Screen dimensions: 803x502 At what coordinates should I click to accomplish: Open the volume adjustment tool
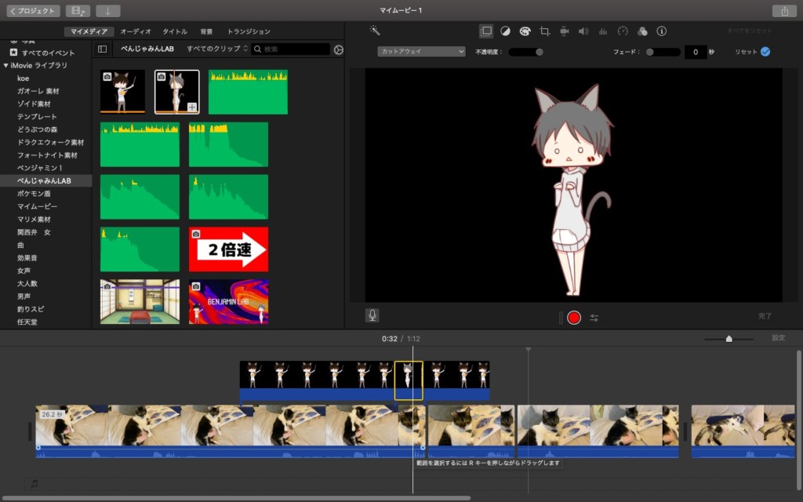[x=583, y=31]
